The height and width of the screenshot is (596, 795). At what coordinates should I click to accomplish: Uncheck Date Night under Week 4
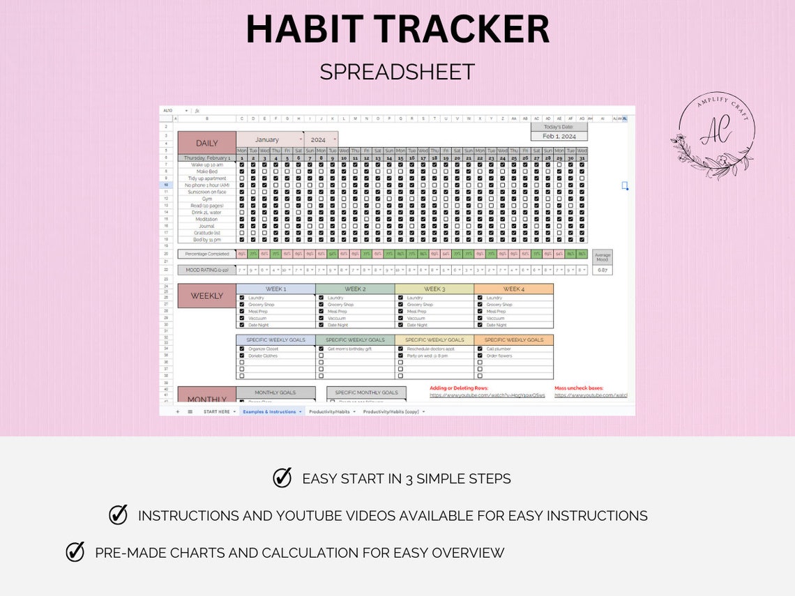click(479, 325)
